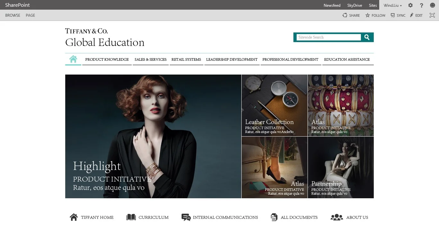Click the search magnifier icon
The height and width of the screenshot is (241, 439).
pos(367,37)
